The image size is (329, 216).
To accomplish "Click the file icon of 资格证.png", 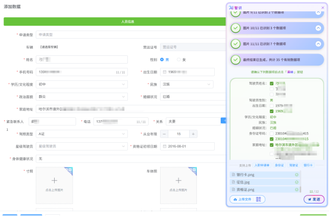I will (233, 190).
